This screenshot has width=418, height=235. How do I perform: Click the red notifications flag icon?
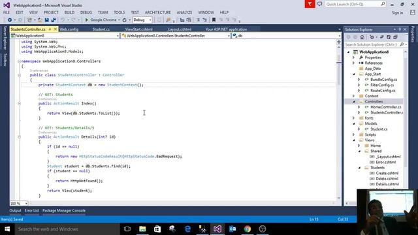tap(310, 4)
